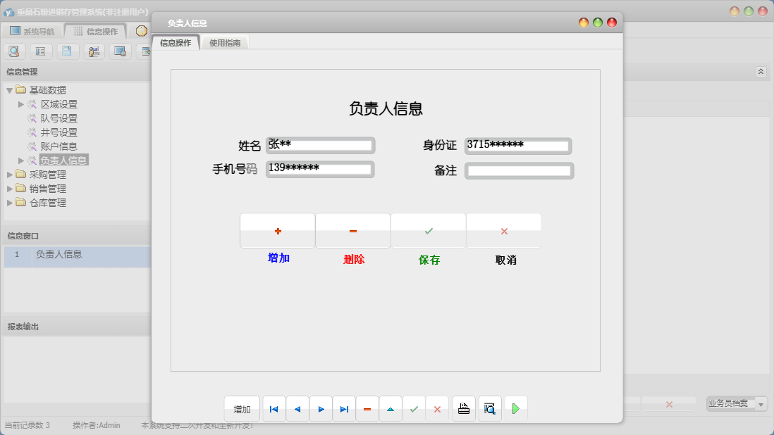Go to last record with the arrow icon
The image size is (774, 435).
[344, 408]
